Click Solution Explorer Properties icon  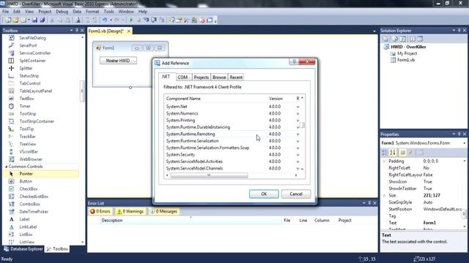[385, 39]
